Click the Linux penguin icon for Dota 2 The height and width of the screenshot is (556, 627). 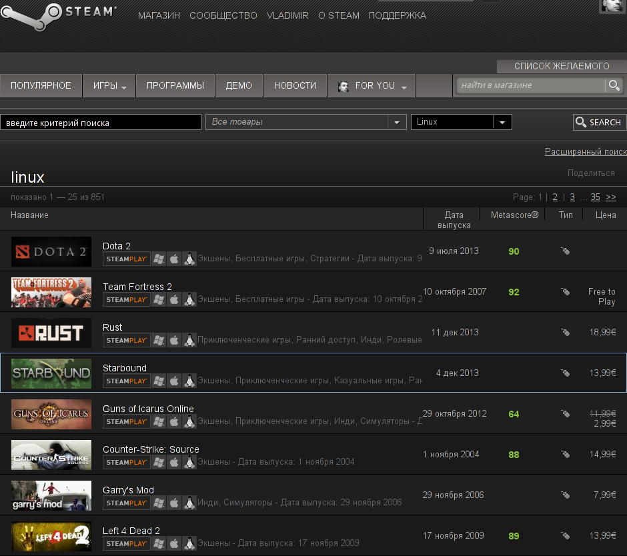[189, 259]
